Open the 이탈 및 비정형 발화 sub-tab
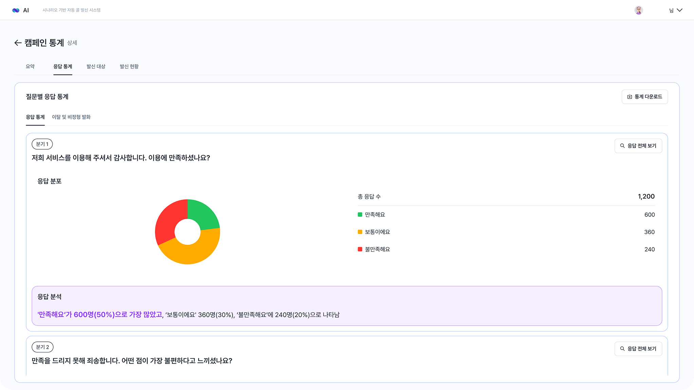694x390 pixels. pyautogui.click(x=71, y=117)
